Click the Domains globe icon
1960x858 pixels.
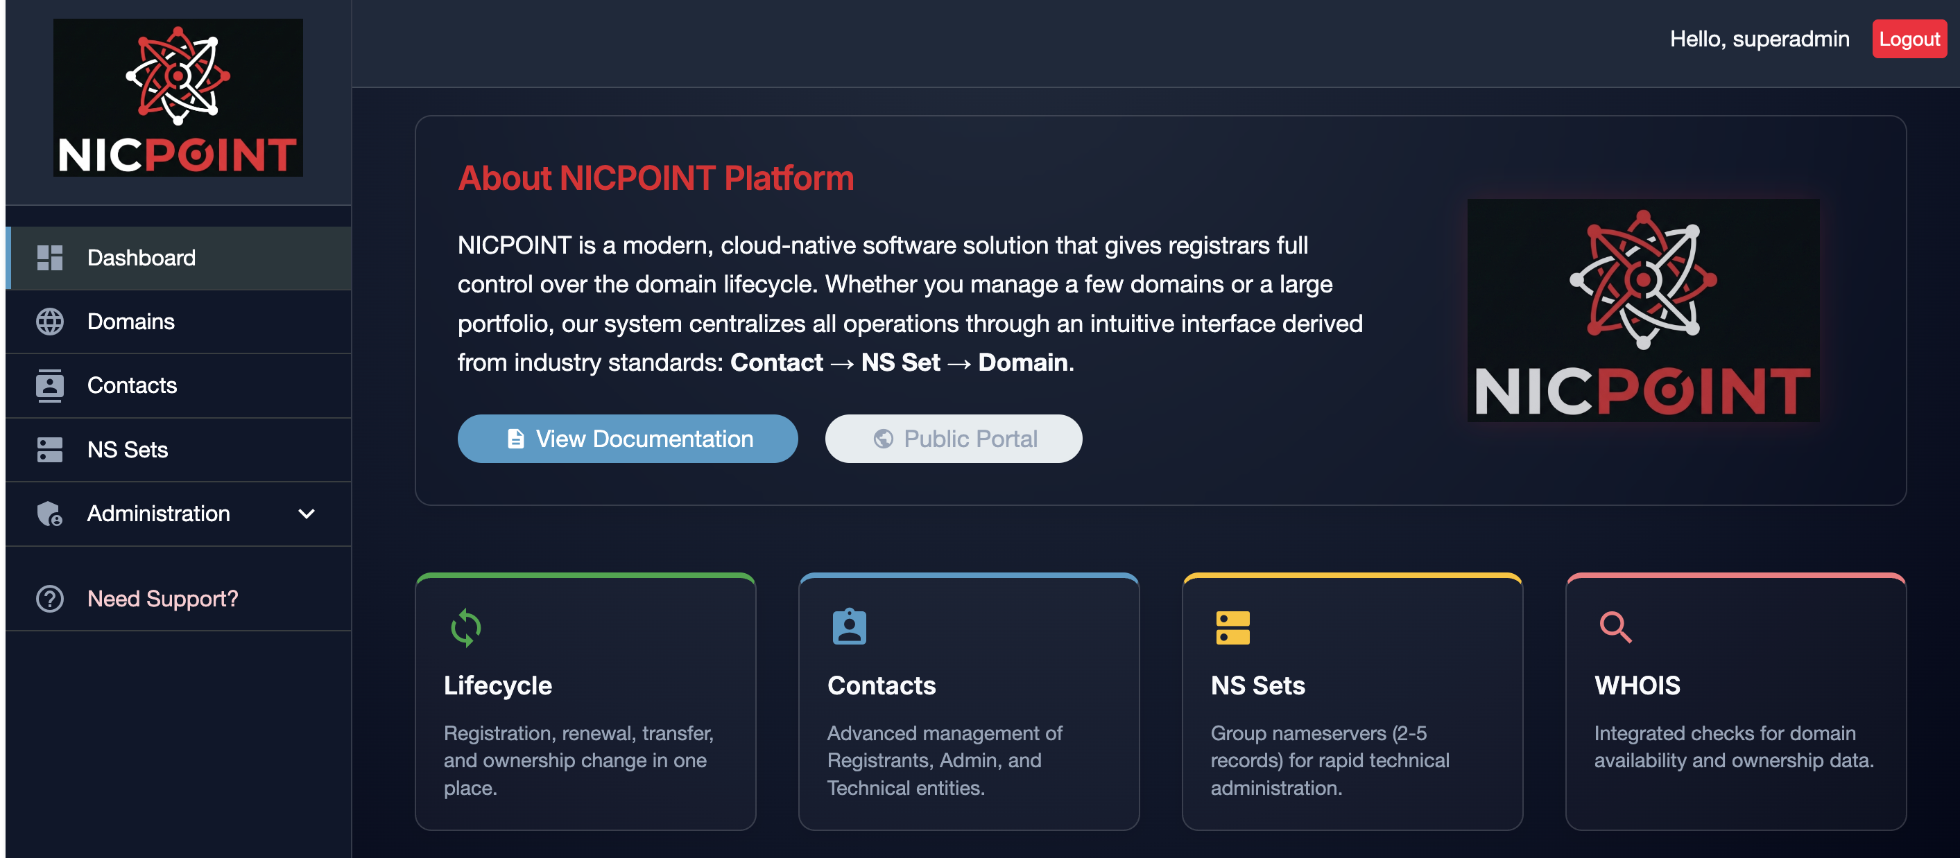click(x=49, y=322)
